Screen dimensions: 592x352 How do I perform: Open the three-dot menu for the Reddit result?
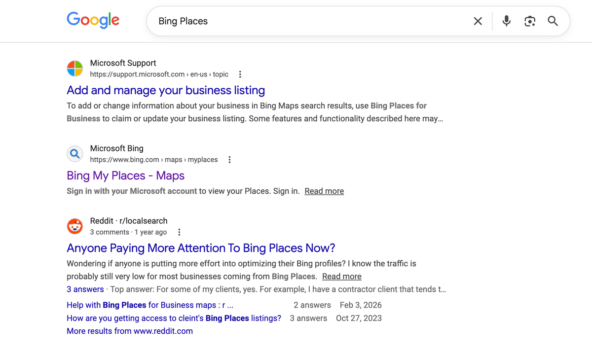click(179, 232)
